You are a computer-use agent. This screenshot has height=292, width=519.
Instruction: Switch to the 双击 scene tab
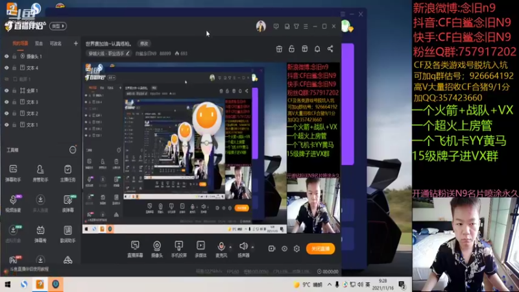click(x=39, y=43)
